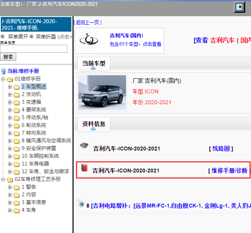Click folder icon of 3 变速箱
Image resolution: width=251 pixels, height=233 pixels.
(17, 102)
